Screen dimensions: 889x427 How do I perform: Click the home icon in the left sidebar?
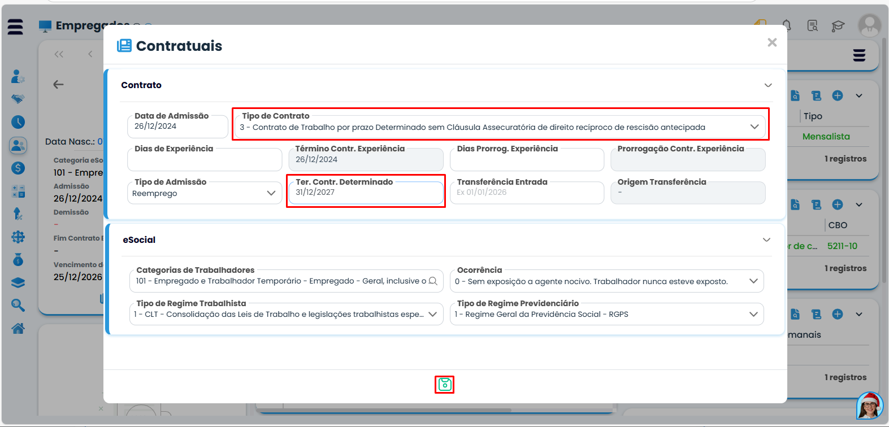pos(18,328)
